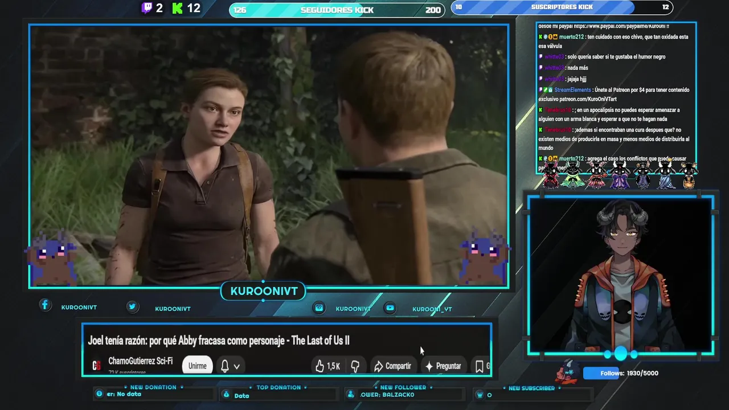Viewport: 729px width, 410px height.
Task: Click the current follower count "126"
Action: click(x=240, y=10)
